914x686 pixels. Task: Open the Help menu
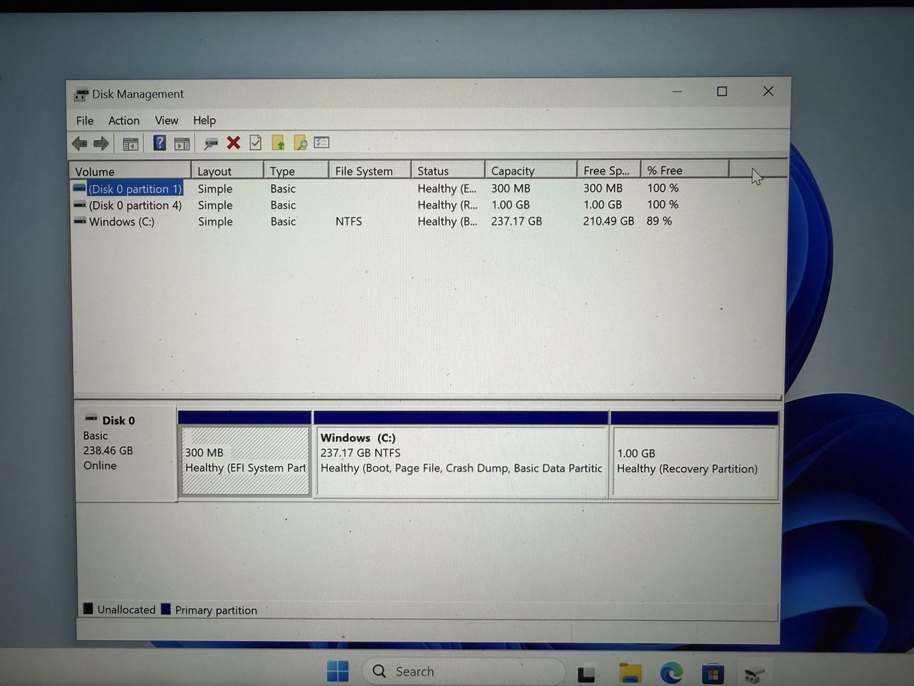(x=204, y=120)
